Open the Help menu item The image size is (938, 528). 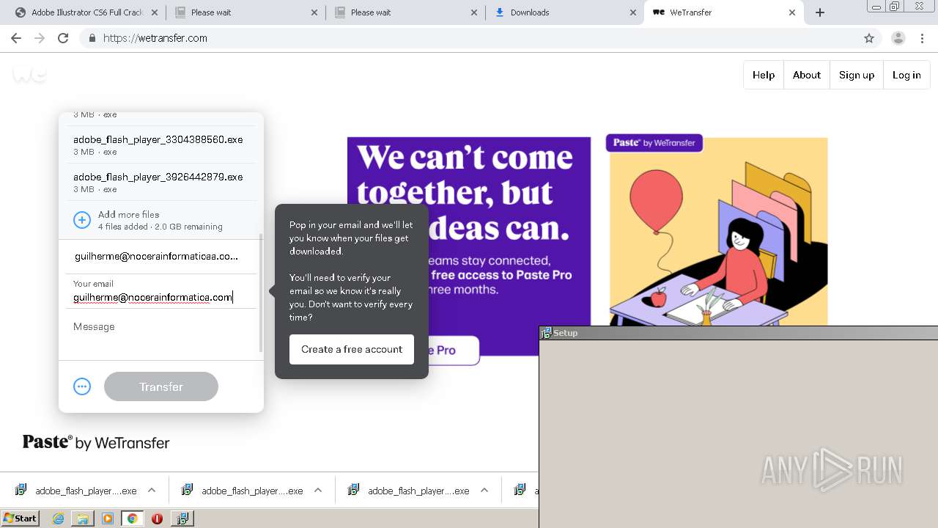(x=764, y=75)
